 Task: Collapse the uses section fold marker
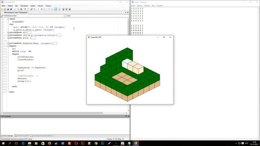click(x=8, y=19)
